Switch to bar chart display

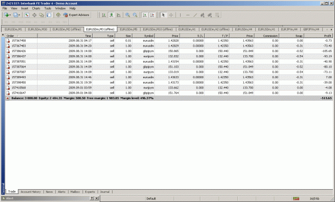pyautogui.click(x=104, y=15)
